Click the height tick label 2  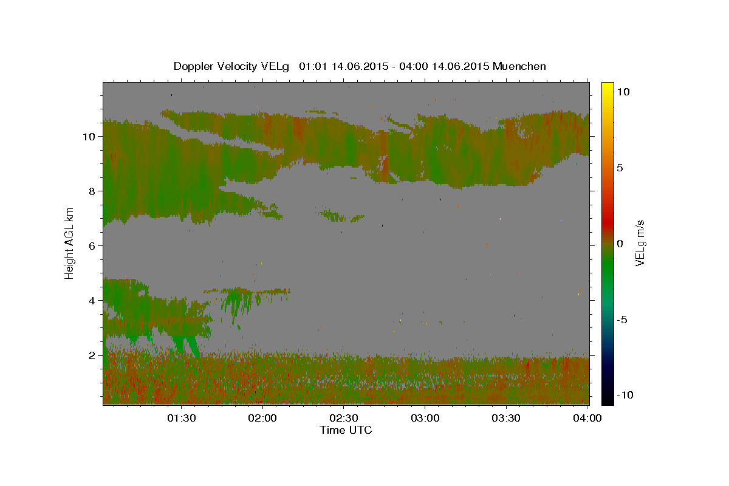(x=93, y=355)
